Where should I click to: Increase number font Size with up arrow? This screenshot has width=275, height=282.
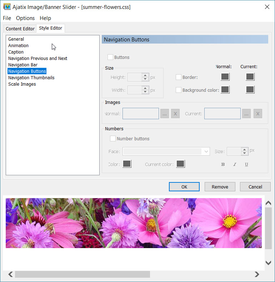[x=244, y=150]
